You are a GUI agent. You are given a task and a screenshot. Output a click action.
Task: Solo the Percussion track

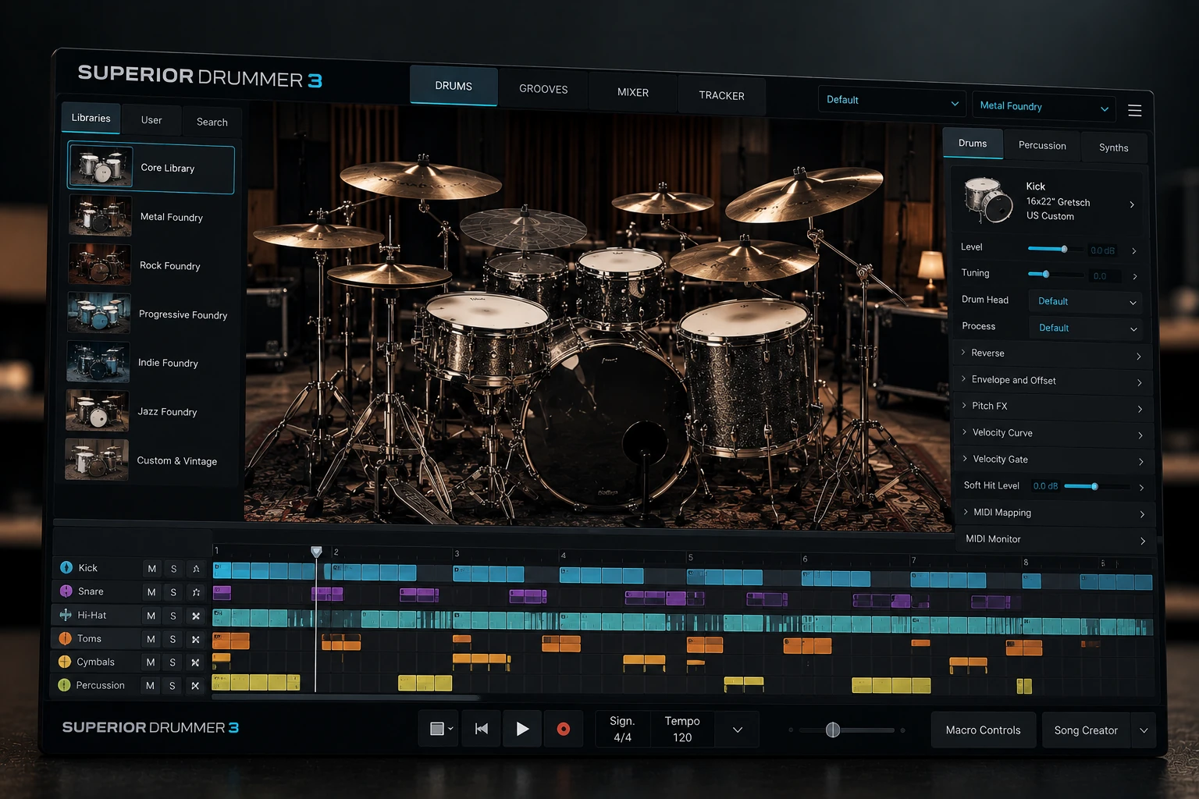(173, 686)
